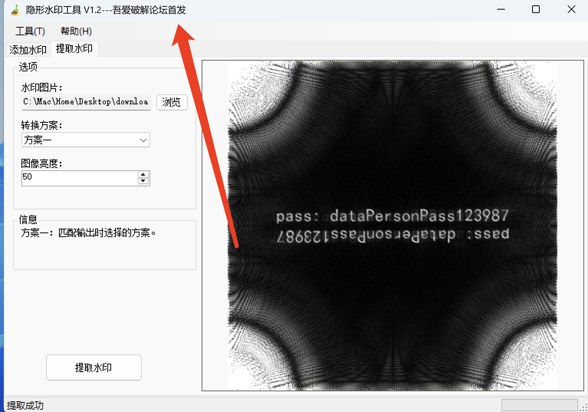Click the 水印图片 file path field
The width and height of the screenshot is (588, 412).
pos(86,102)
